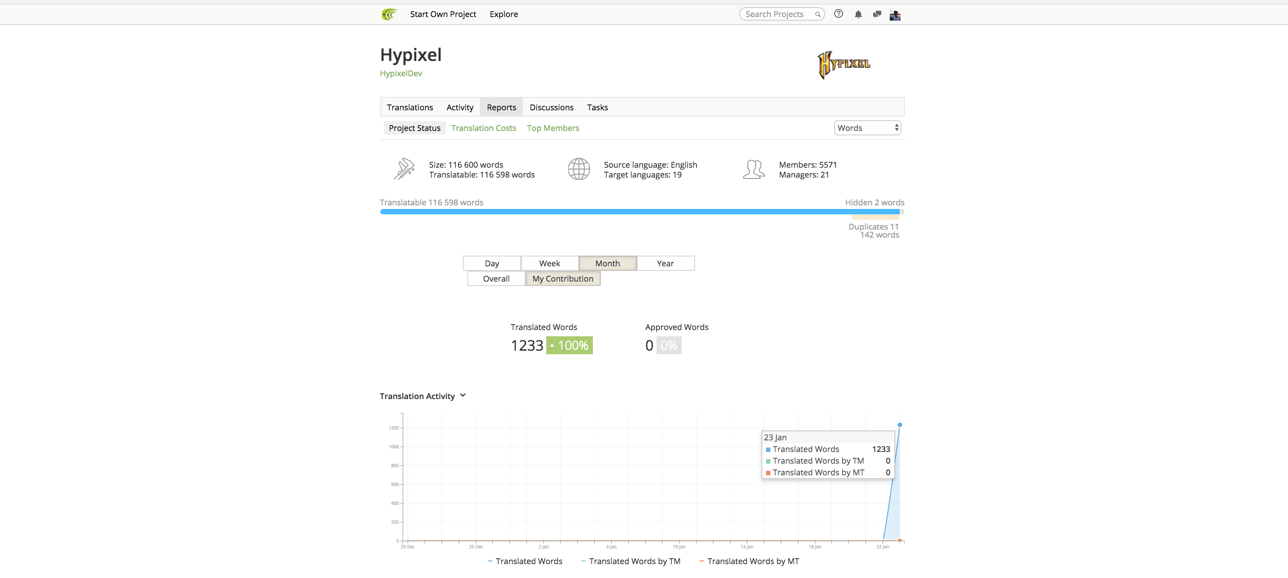Screen dimensions: 1288x578
Task: Click 'Duplicates 11 142 words' label
Action: click(x=874, y=231)
